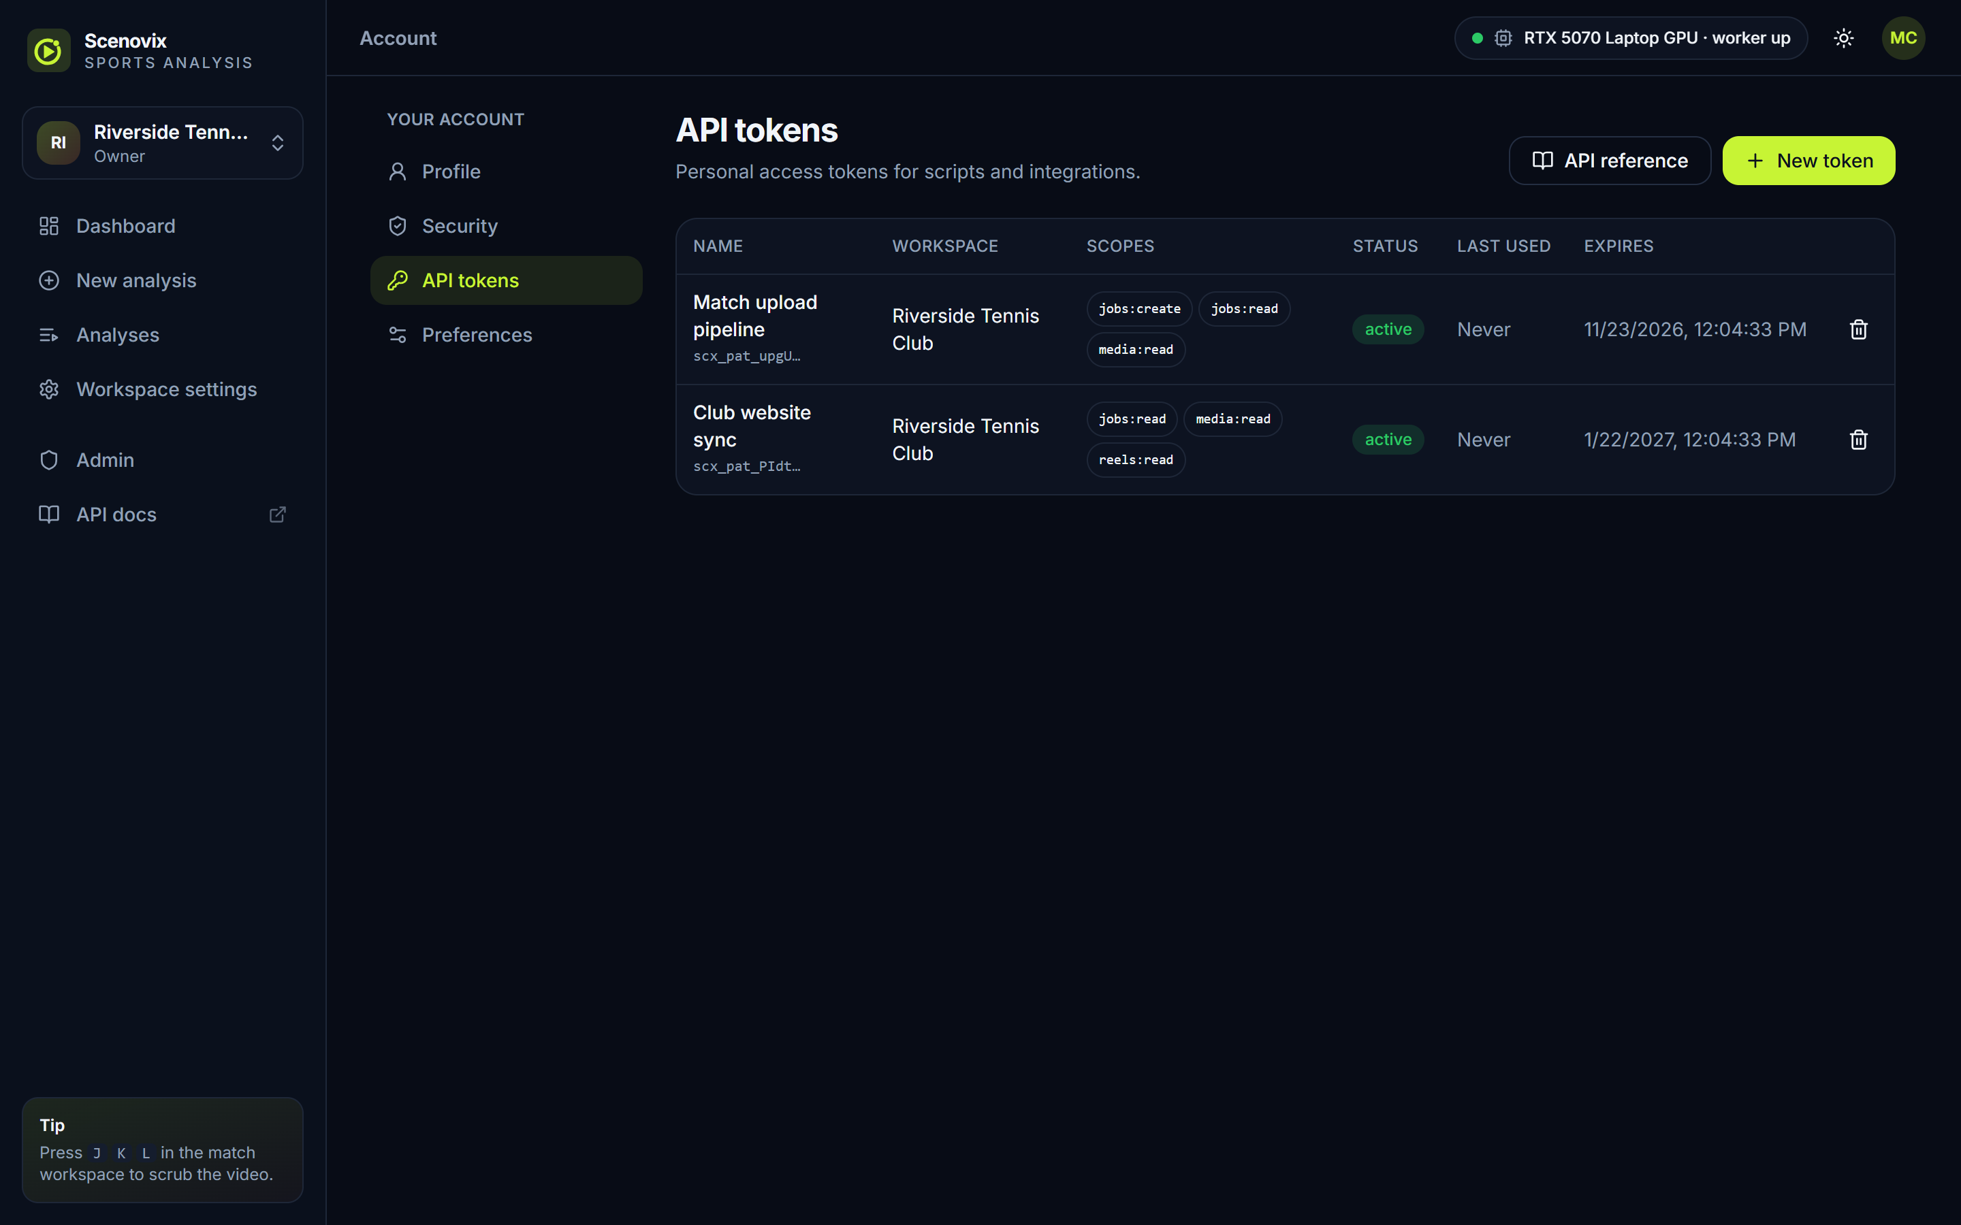Click the Match upload pipeline token name
The image size is (1961, 1225).
pos(754,316)
